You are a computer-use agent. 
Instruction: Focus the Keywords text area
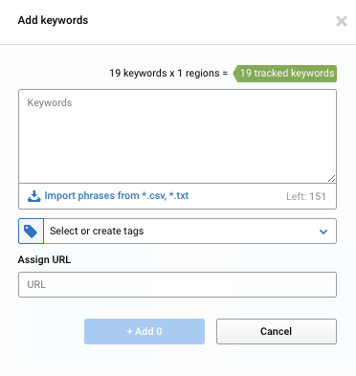[177, 136]
